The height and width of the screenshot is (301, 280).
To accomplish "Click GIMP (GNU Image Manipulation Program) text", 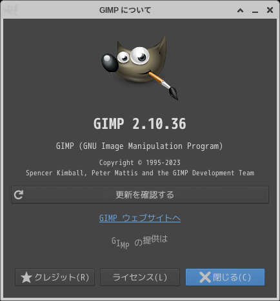I will pos(139,146).
